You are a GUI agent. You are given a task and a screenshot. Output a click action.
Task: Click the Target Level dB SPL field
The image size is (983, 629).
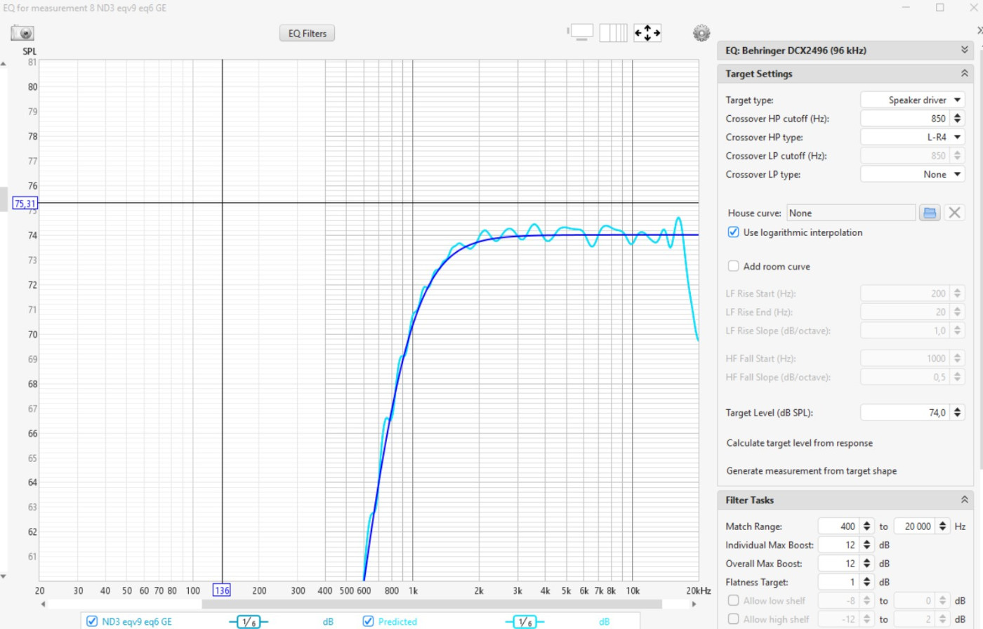[904, 413]
